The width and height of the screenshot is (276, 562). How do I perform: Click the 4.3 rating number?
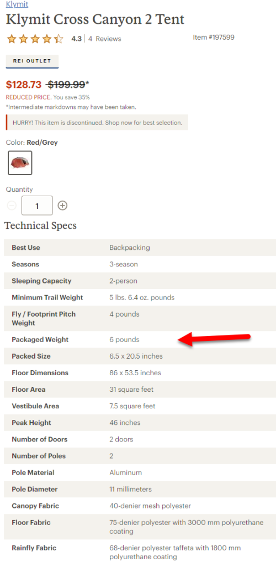76,39
